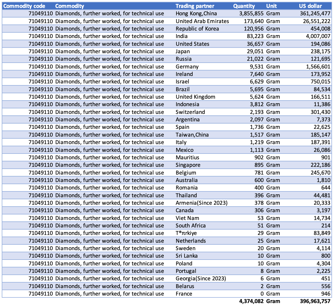The width and height of the screenshot is (335, 307).
Task: Click the Germany cell
Action: (187, 67)
